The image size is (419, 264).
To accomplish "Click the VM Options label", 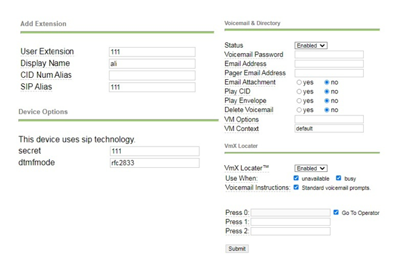I will pos(242,120).
